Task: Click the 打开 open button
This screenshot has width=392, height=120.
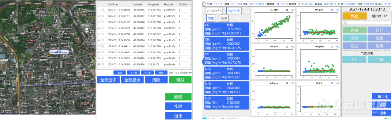Action: (380, 30)
